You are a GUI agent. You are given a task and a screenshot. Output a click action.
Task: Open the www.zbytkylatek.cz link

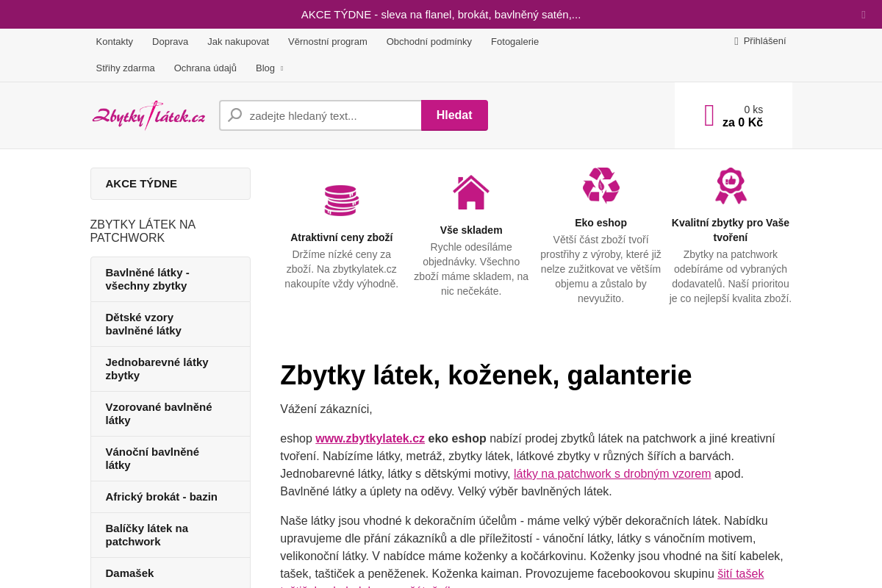click(370, 438)
